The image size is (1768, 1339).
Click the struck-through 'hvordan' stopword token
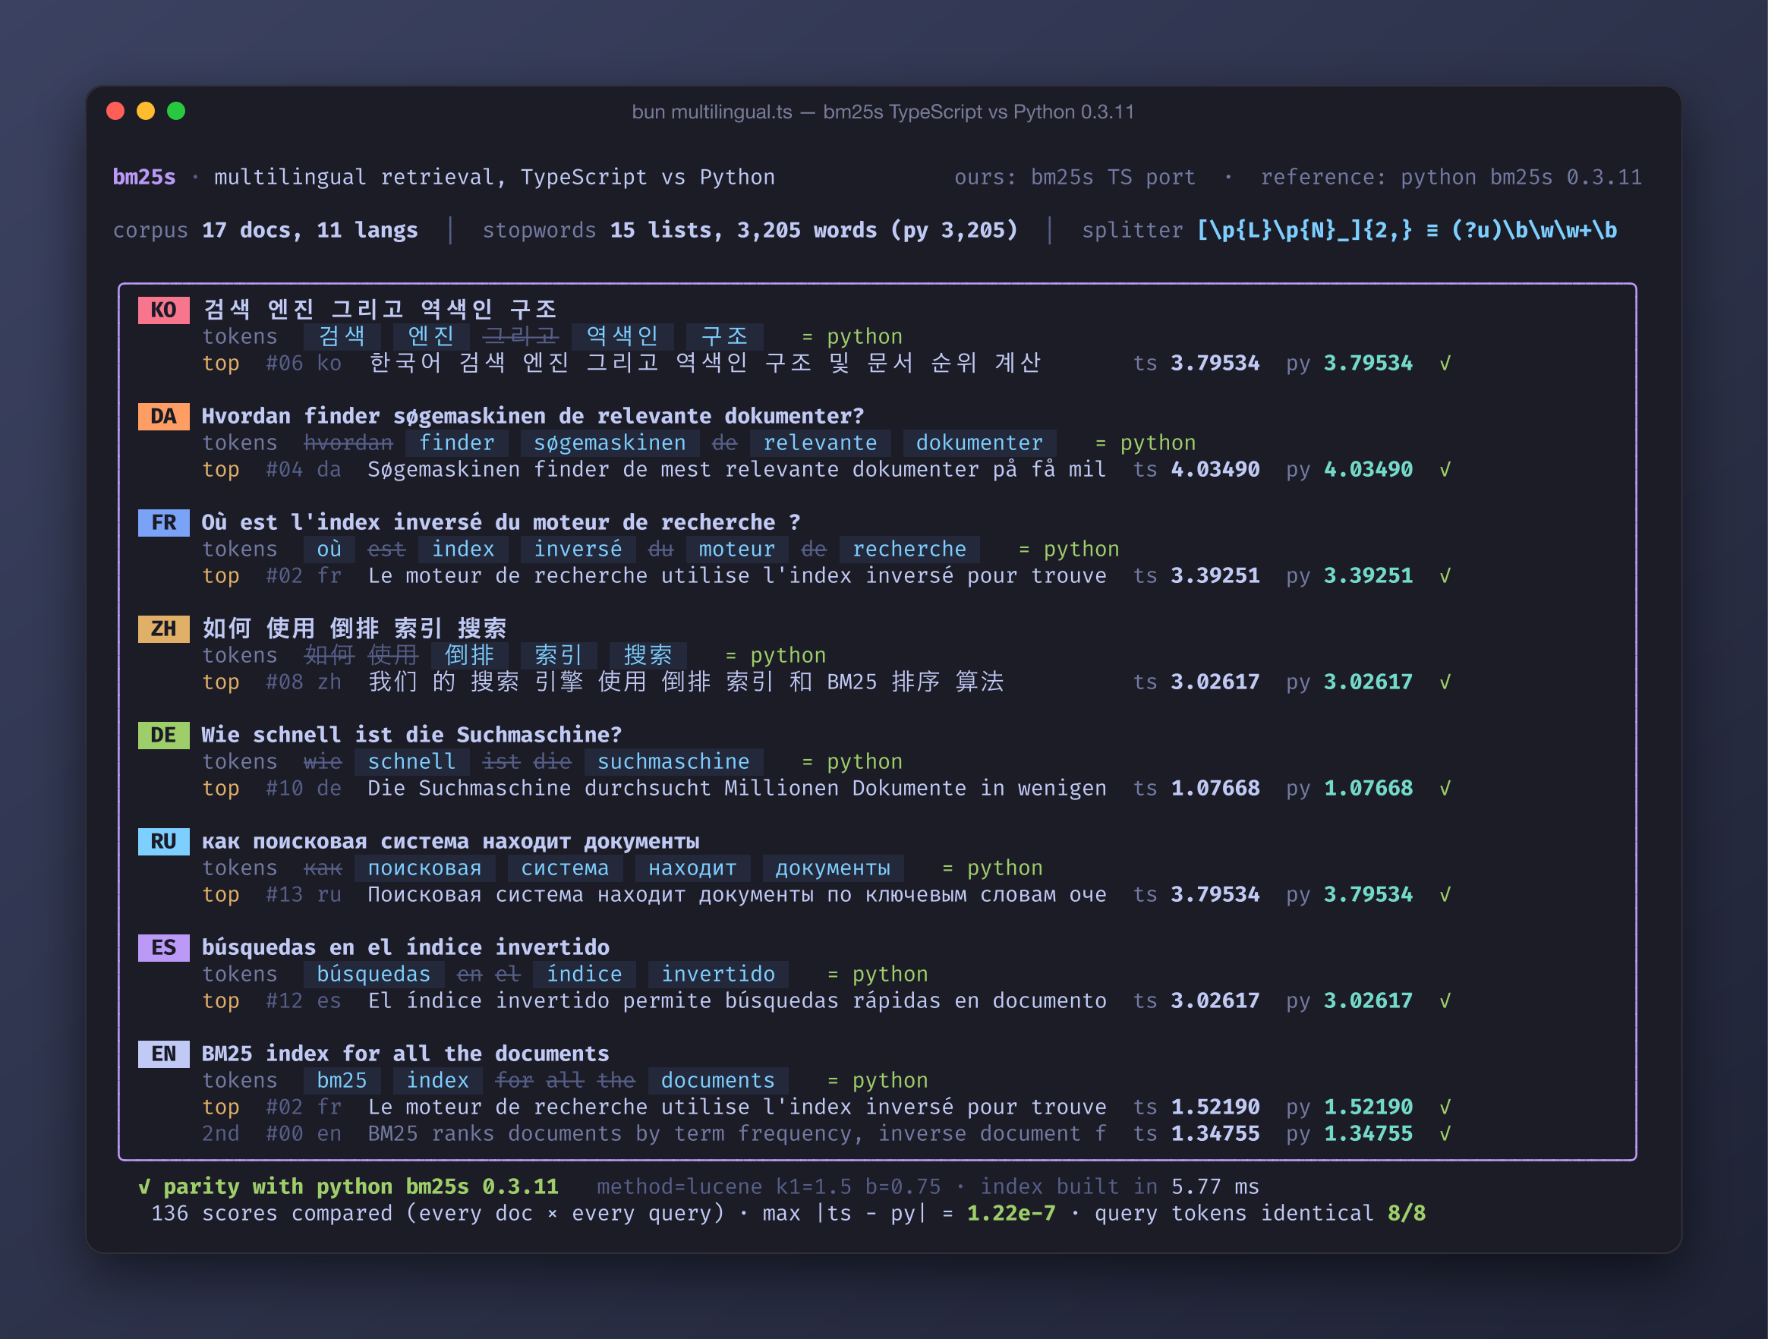pyautogui.click(x=348, y=443)
